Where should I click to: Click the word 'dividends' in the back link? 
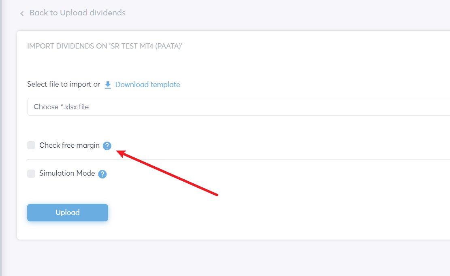(107, 13)
